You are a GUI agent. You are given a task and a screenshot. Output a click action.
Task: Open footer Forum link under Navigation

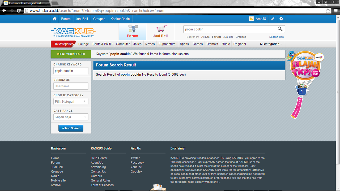point(56,163)
